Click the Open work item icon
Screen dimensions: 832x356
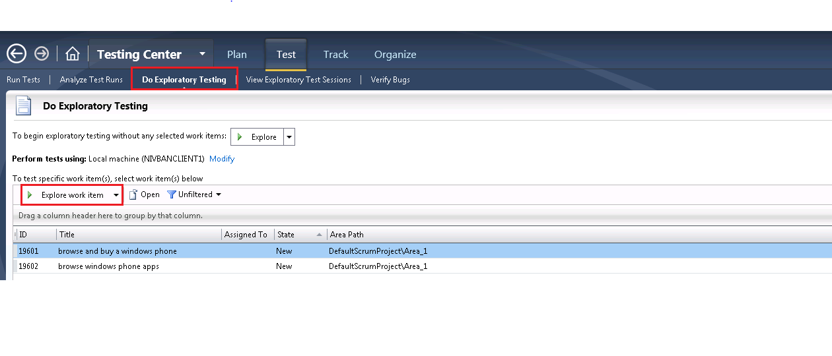(x=133, y=194)
